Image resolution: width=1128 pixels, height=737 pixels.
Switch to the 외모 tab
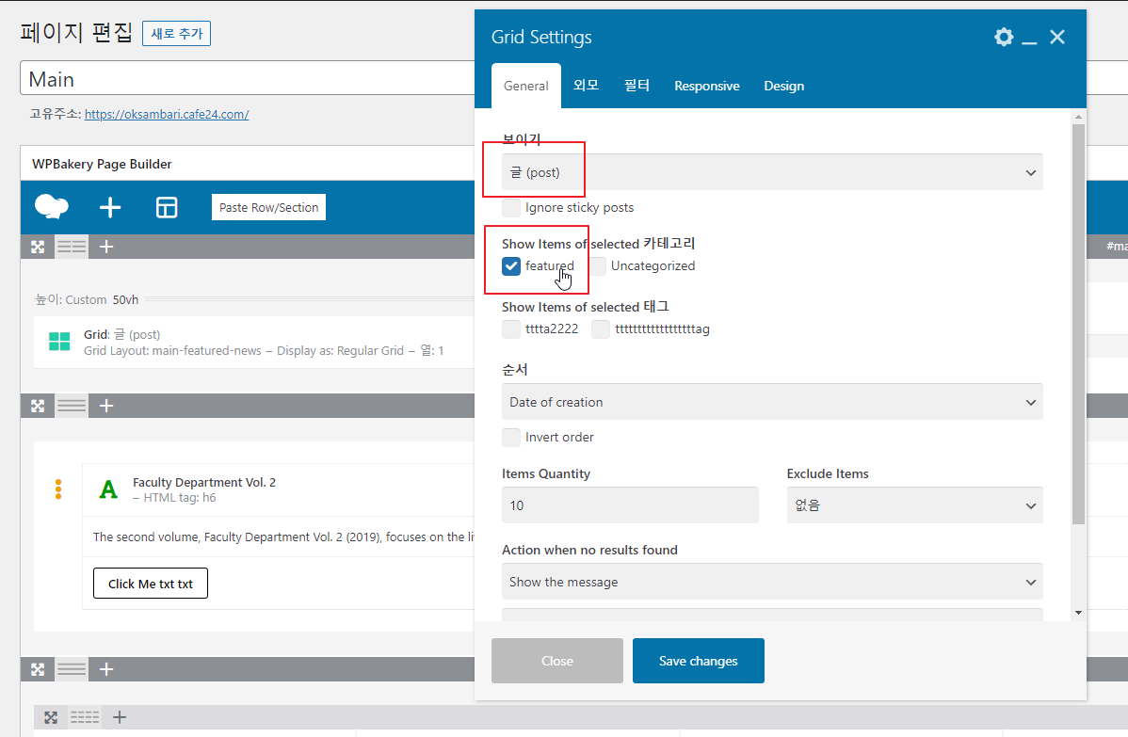coord(586,86)
